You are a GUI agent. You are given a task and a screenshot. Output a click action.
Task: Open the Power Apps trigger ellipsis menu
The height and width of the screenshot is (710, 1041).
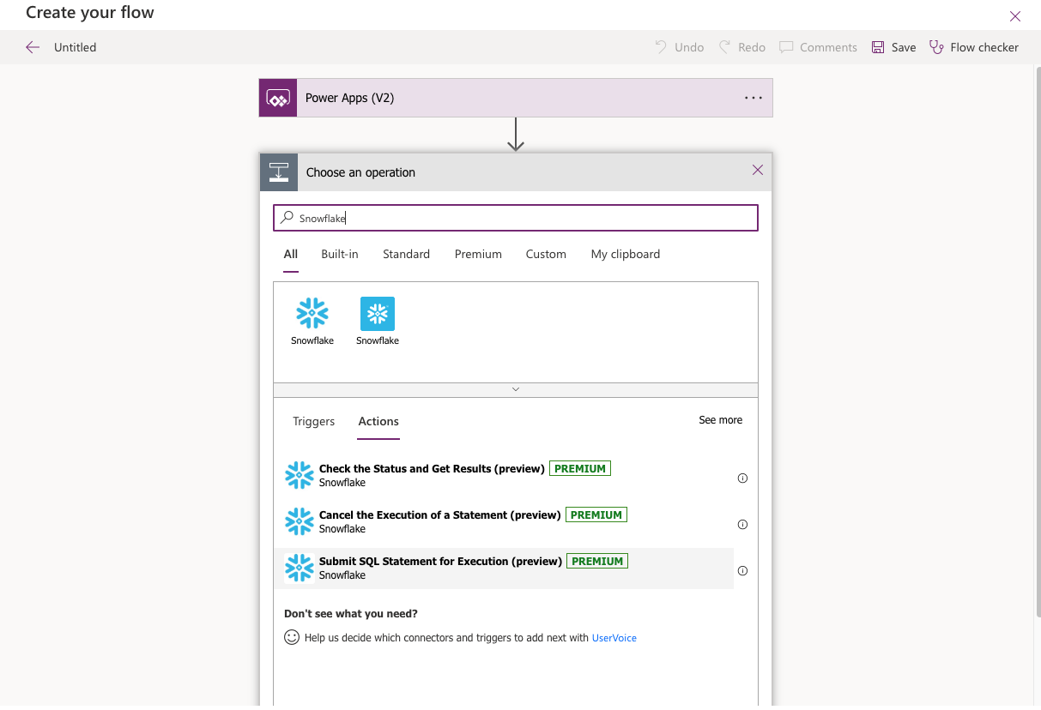[x=753, y=98]
